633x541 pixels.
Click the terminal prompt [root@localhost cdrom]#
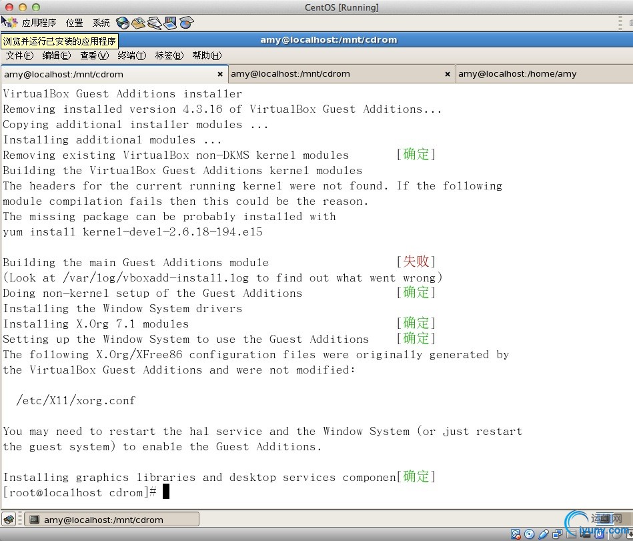[80, 492]
